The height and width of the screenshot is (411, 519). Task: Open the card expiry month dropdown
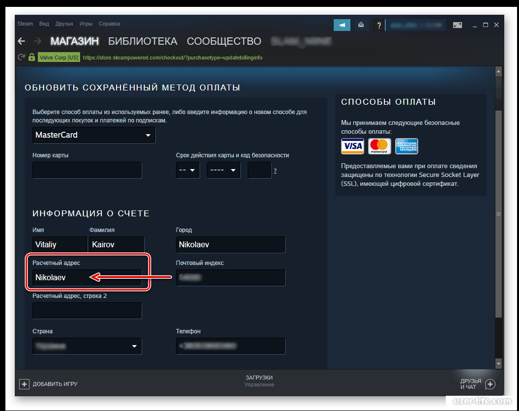(x=188, y=170)
